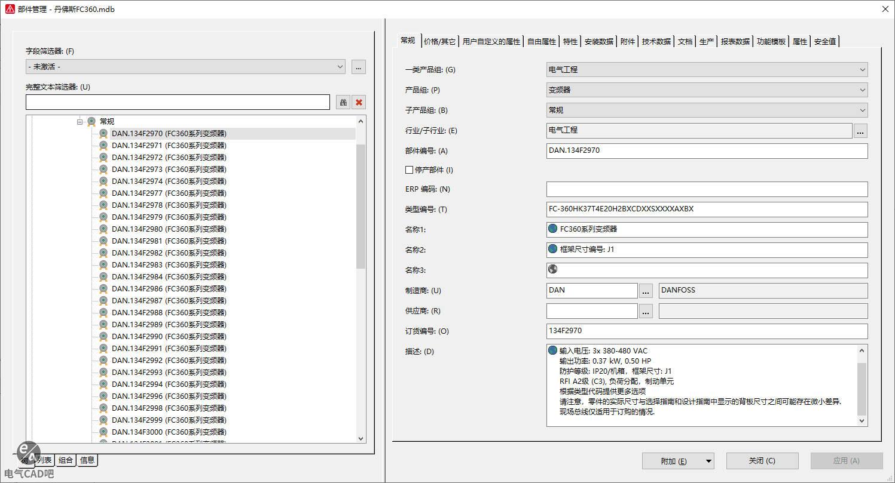The width and height of the screenshot is (895, 483).
Task: Open field filter settings ellipsis button
Action: (358, 67)
